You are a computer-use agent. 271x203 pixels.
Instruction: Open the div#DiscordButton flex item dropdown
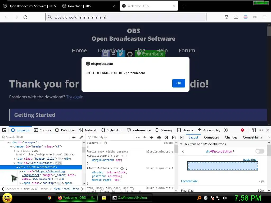(220, 151)
